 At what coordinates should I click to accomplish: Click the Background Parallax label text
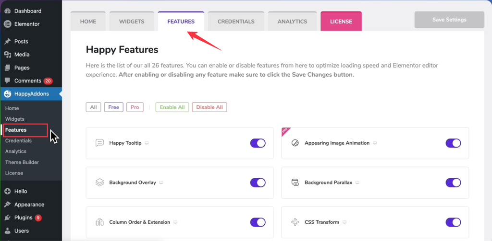(329, 183)
